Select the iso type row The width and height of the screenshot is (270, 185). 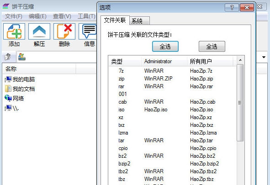(x=172, y=110)
